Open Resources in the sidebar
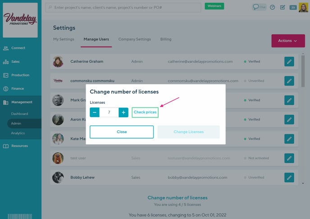The image size is (310, 219). pyautogui.click(x=19, y=146)
